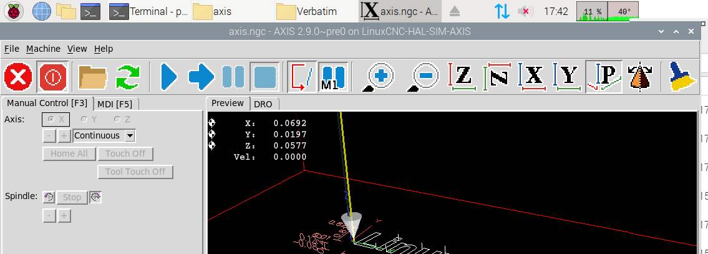Viewport: 708px width, 254px height.
Task: Click the axis.ngc AXIS taskbar entry
Action: [400, 11]
